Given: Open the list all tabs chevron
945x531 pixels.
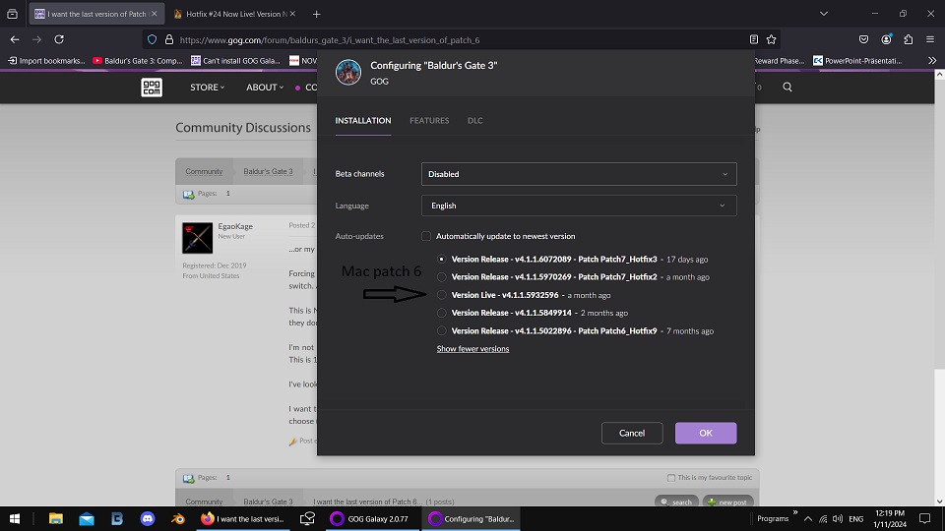Looking at the screenshot, I should pos(823,14).
